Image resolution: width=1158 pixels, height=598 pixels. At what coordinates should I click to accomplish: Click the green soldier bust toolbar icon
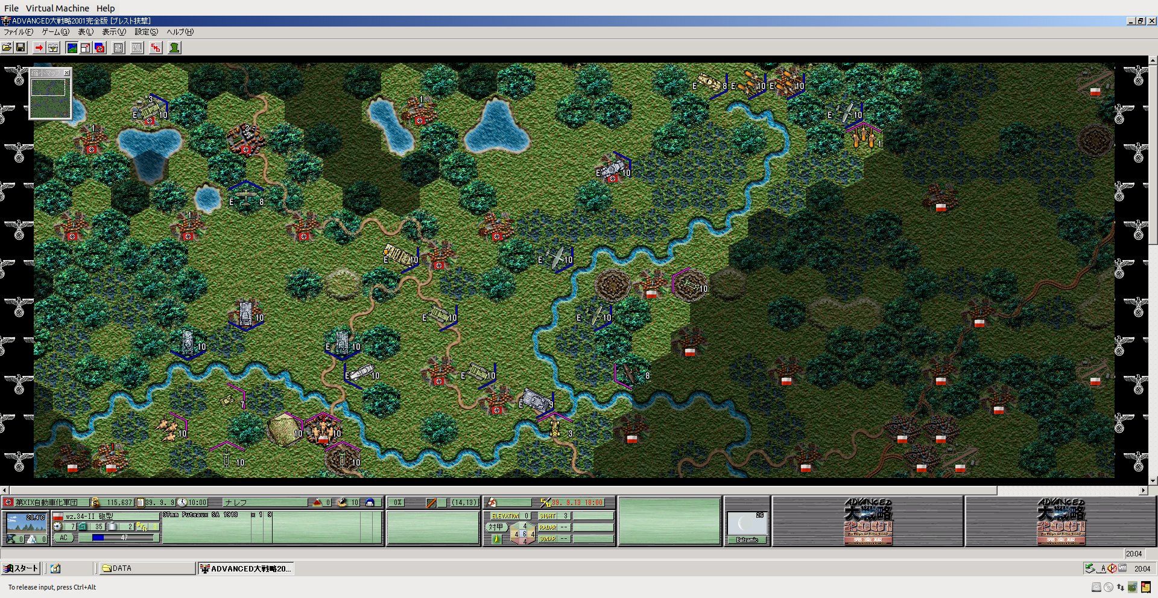pyautogui.click(x=174, y=48)
